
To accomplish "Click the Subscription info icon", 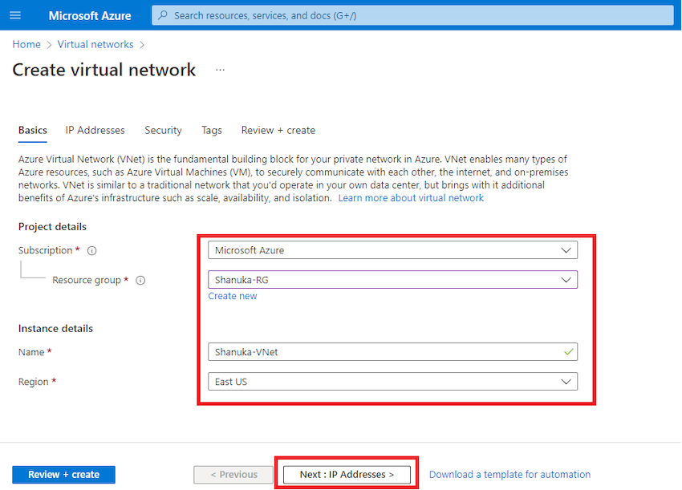I will click(92, 251).
